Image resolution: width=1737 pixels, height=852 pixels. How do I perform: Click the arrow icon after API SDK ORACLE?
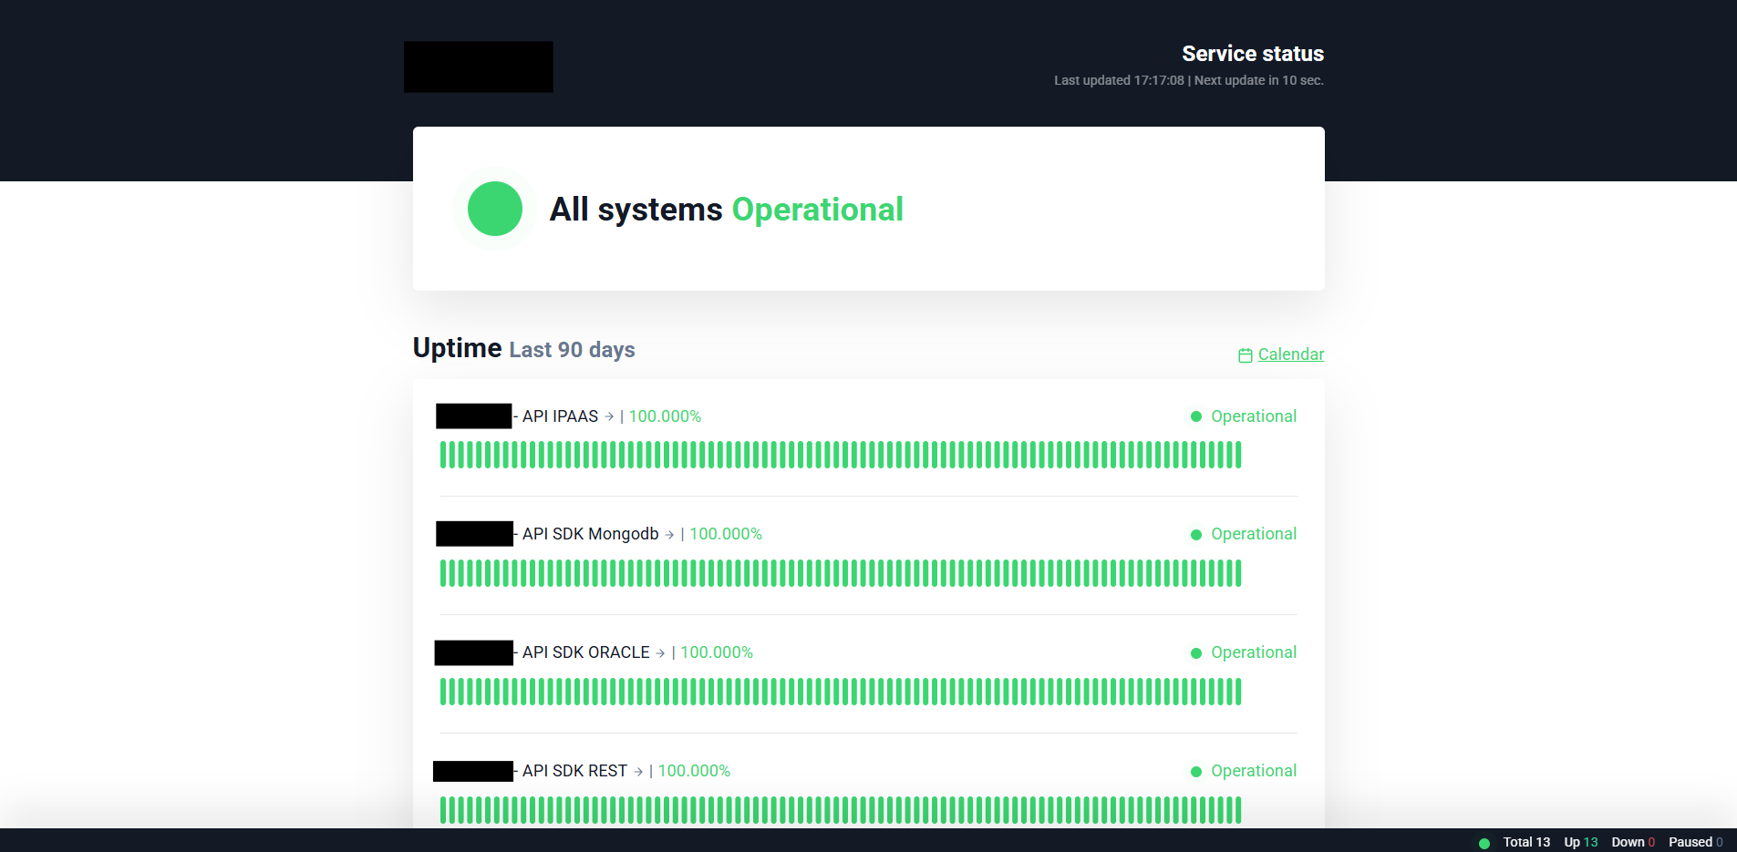(x=660, y=653)
